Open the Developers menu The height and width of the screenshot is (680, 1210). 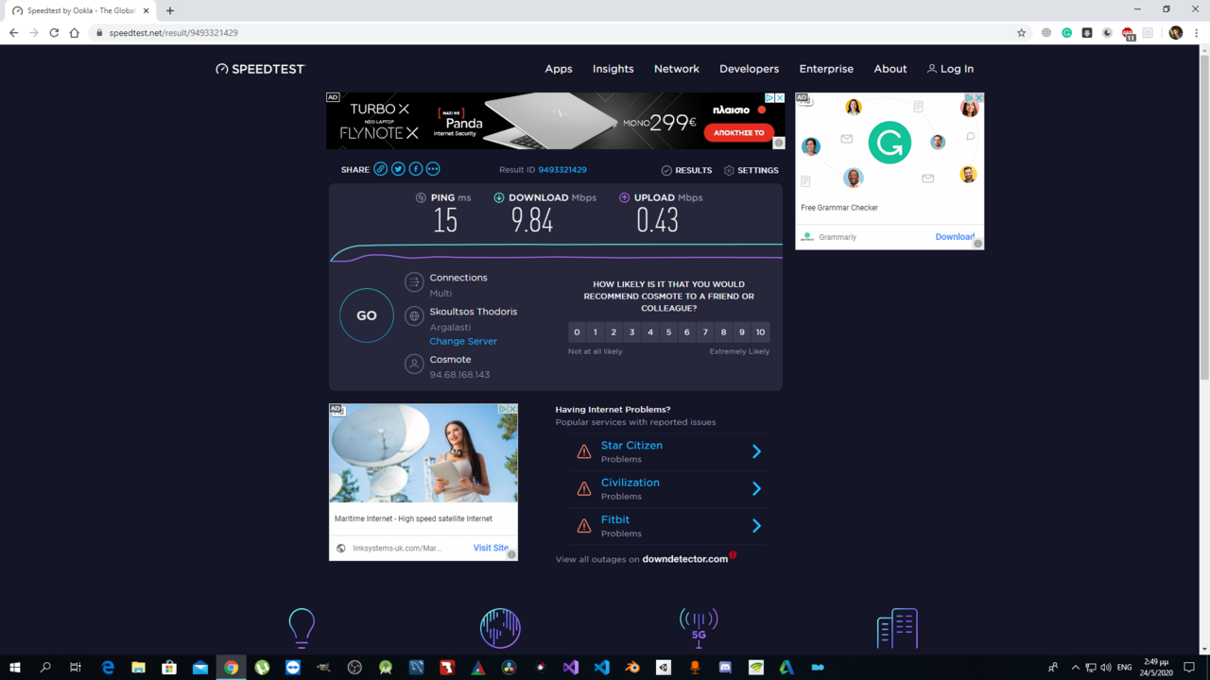(750, 69)
